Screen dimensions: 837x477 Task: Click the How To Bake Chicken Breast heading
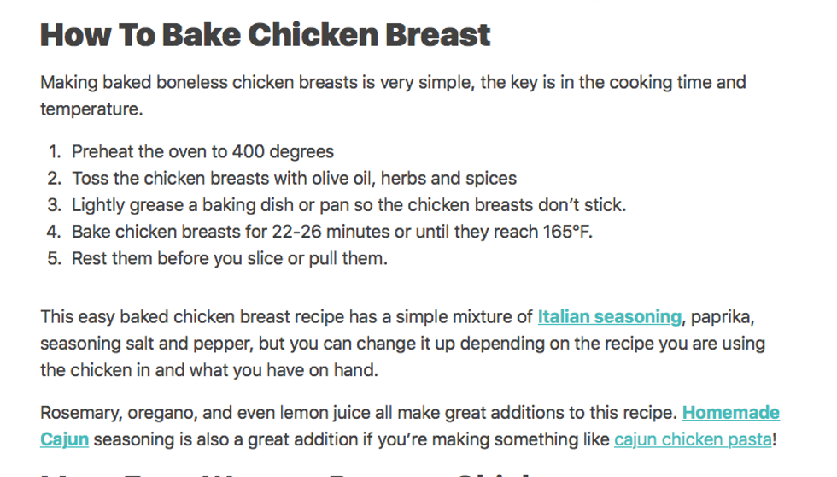click(265, 36)
